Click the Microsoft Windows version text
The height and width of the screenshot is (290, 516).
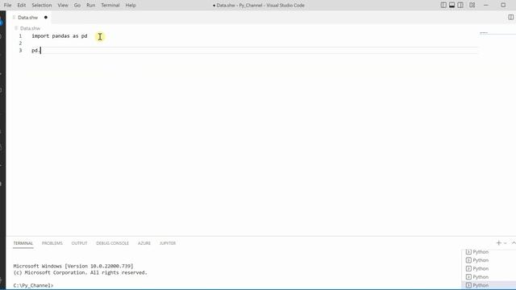[x=73, y=266]
